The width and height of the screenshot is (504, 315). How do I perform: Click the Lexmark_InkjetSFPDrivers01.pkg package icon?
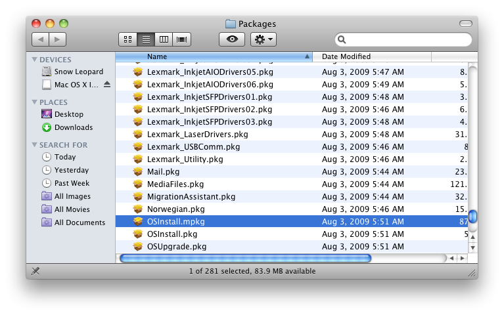coord(138,97)
